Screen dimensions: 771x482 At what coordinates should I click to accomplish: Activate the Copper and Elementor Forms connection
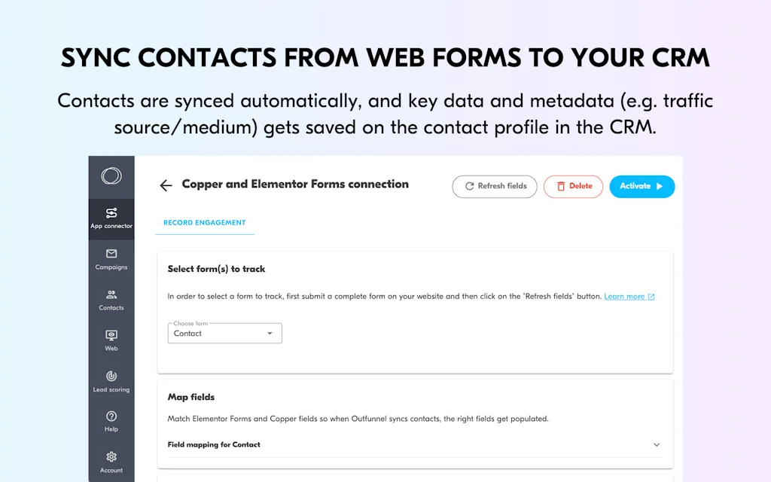point(641,186)
